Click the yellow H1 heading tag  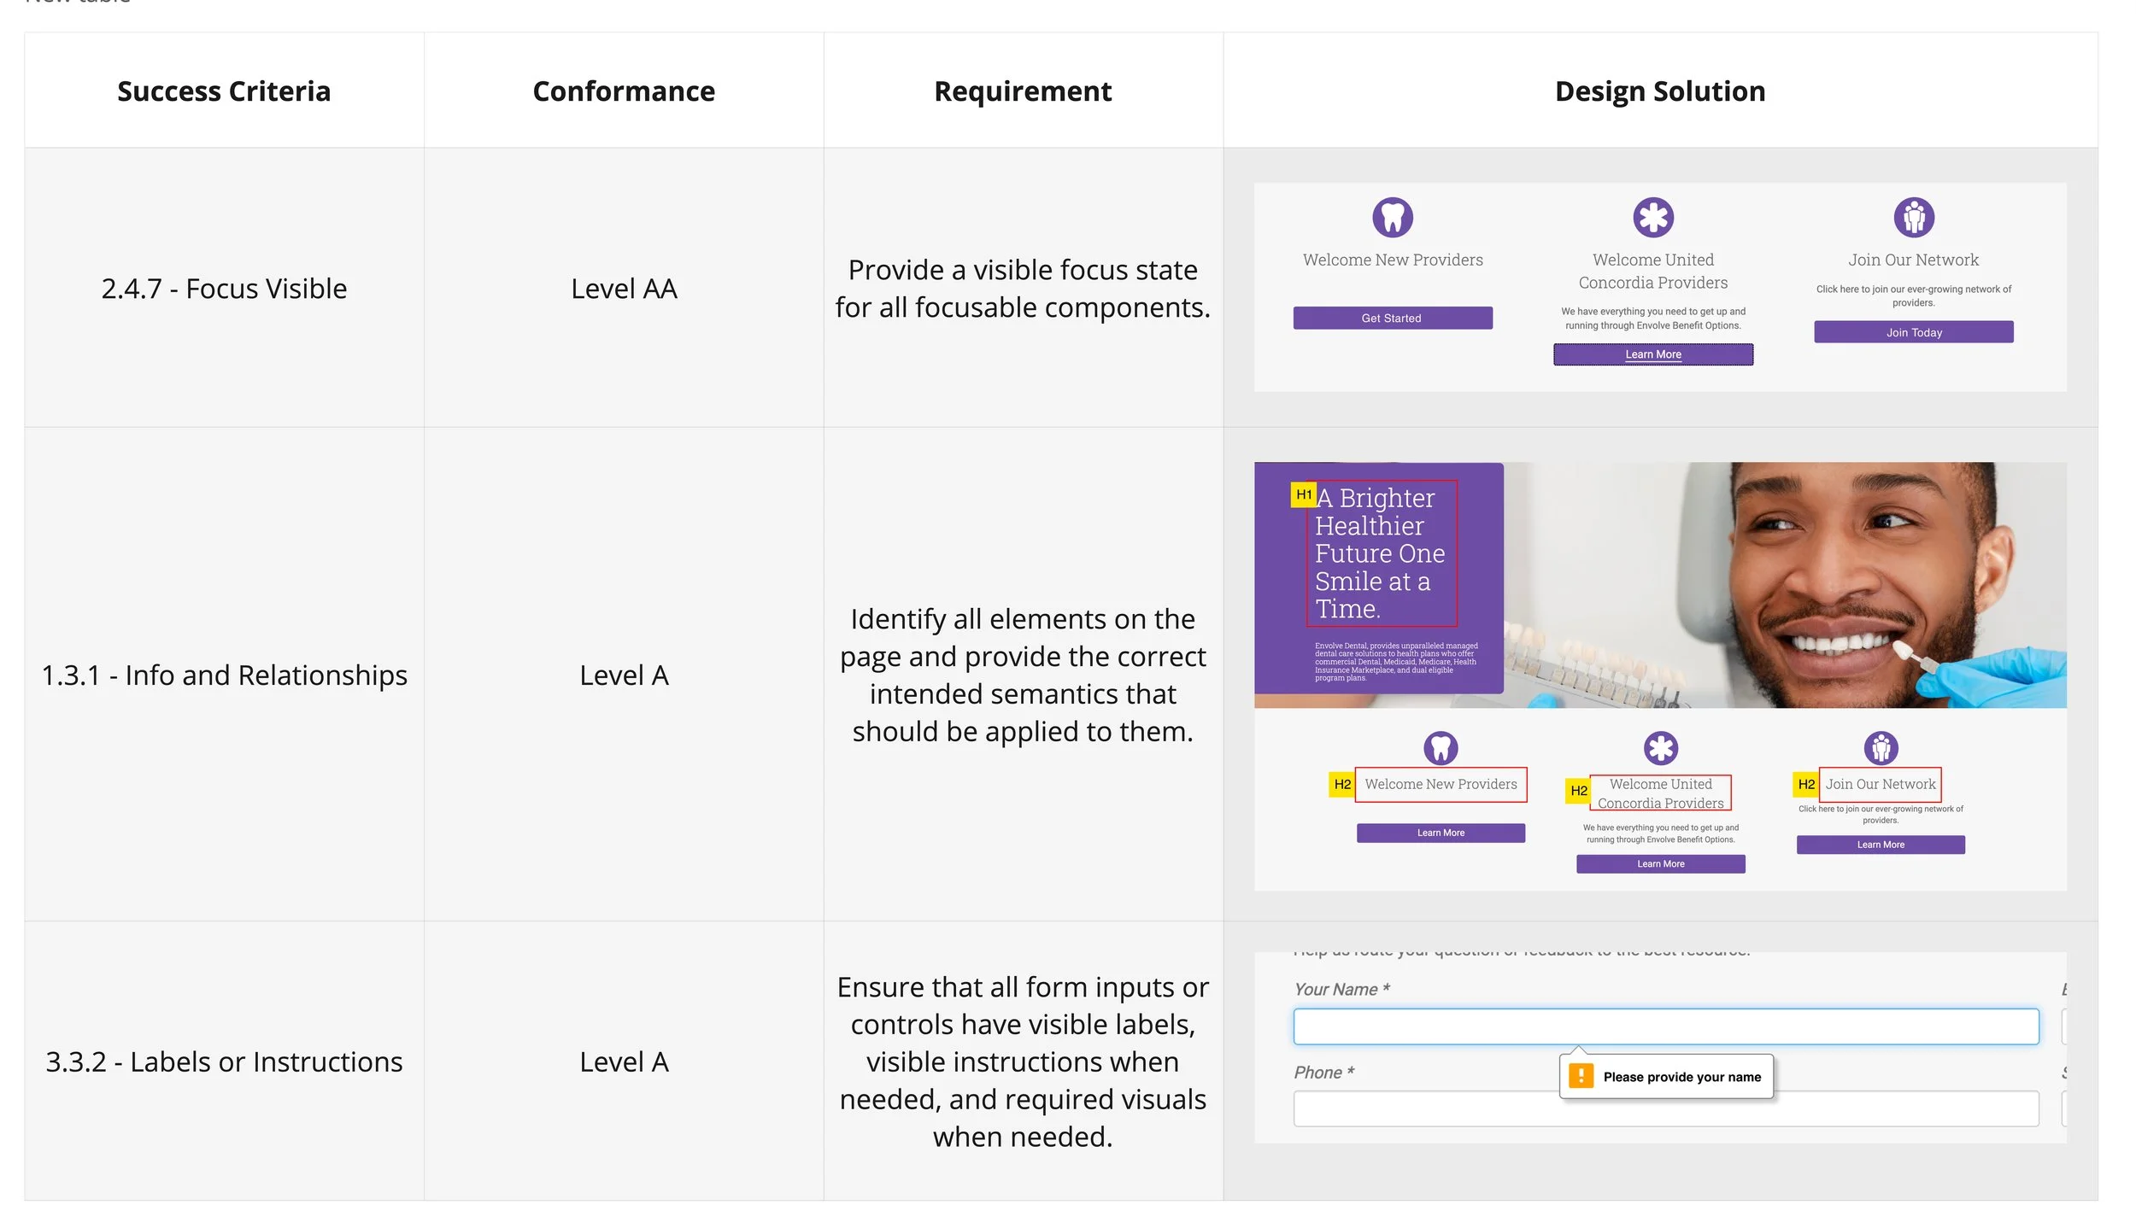[1303, 494]
